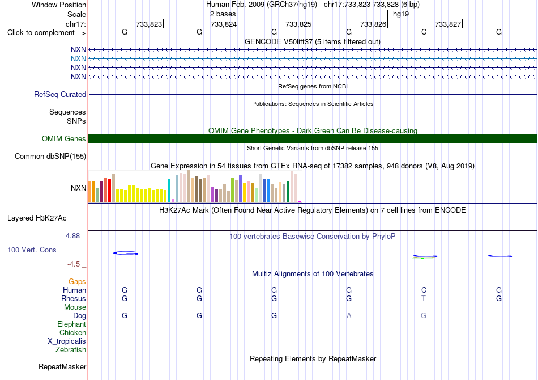
Task: Click the 733,827 ruler coordinate
Action: (448, 24)
